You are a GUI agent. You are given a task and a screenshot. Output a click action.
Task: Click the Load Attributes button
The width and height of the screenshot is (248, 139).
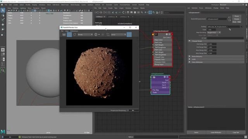(216, 132)
